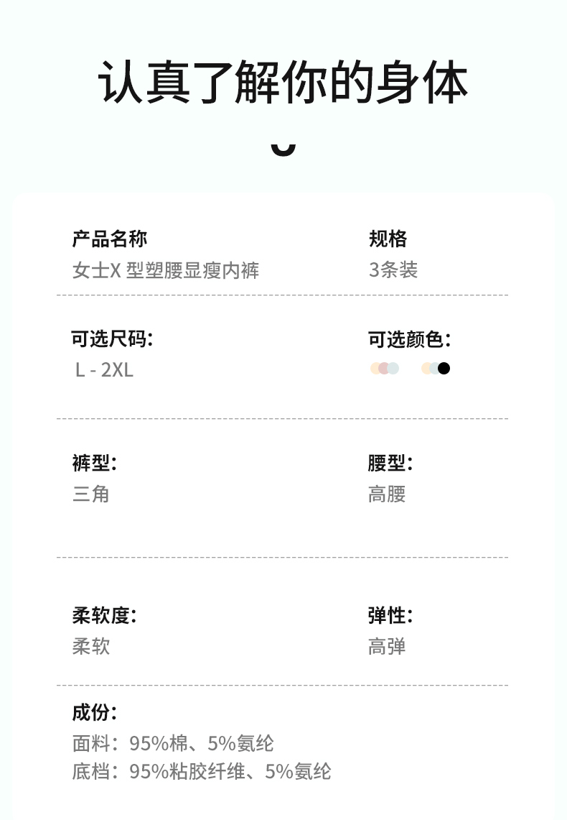Click the heading 认真了解你的身体
Screen dimensions: 567x820
tap(283, 82)
